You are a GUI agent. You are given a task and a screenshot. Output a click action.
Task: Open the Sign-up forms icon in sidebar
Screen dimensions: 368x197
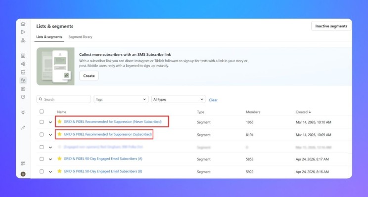(x=23, y=56)
